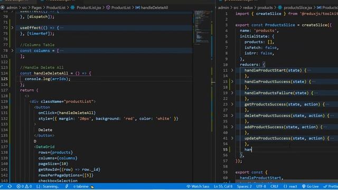Expand the folded columns array at line 78
Image resolution: width=338 pixels, height=190 pixels.
click(12, 51)
